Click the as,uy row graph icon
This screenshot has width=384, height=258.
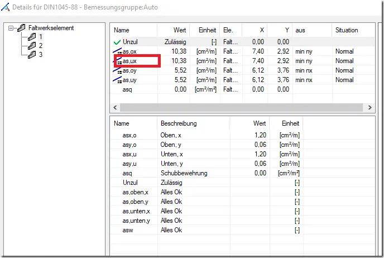117,80
